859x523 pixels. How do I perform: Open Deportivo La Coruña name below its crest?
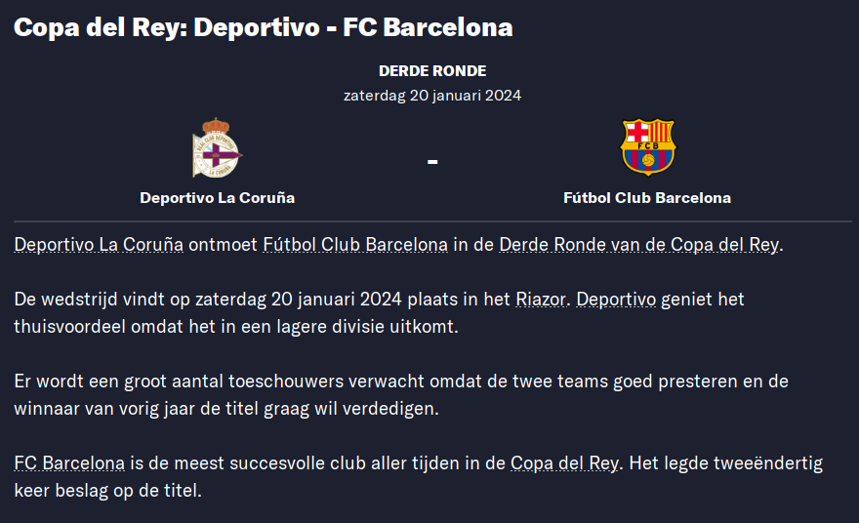click(217, 198)
